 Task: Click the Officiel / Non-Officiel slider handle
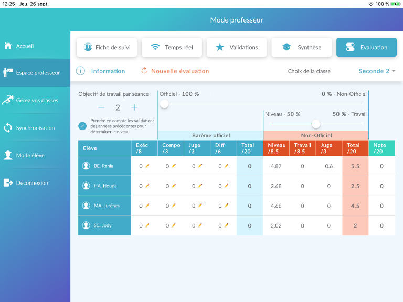164,104
